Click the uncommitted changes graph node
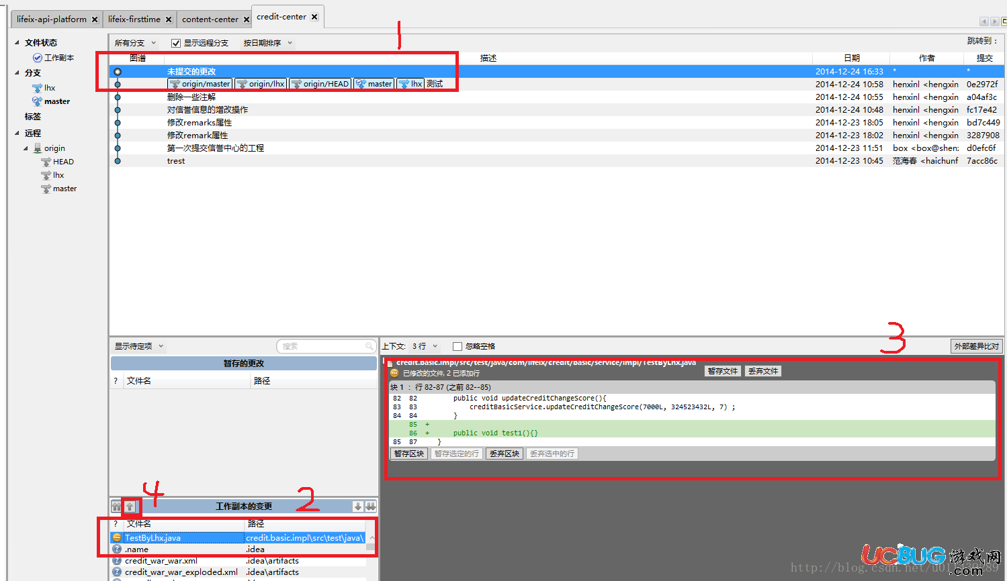The width and height of the screenshot is (1007, 581). tap(118, 72)
